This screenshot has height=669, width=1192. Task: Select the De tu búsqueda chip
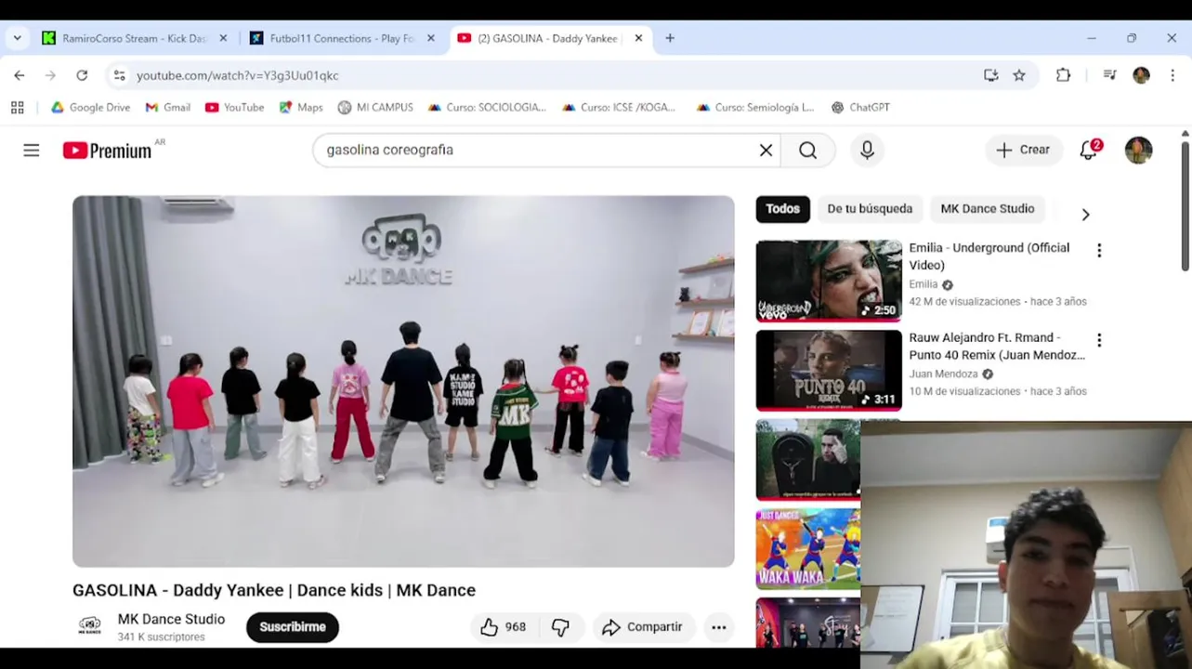tap(870, 209)
